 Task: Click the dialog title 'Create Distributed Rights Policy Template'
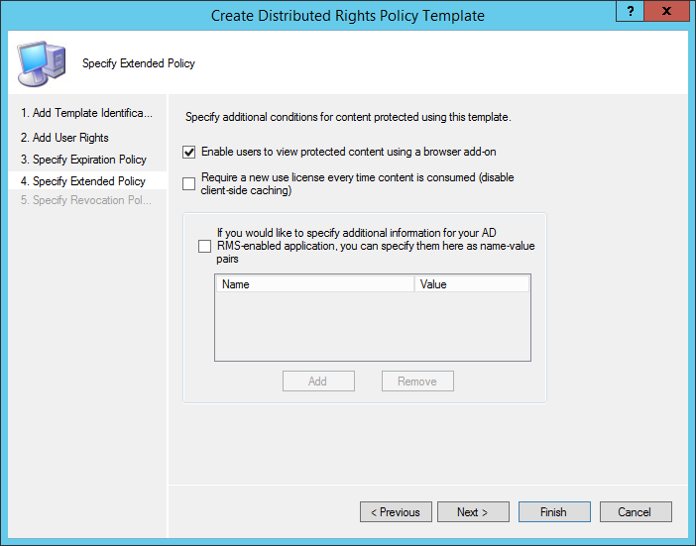pos(348,16)
